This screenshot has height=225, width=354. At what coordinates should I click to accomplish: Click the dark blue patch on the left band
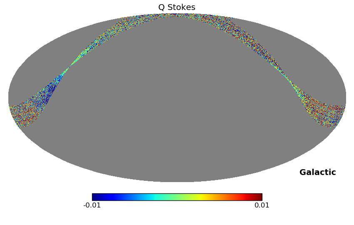tap(49, 92)
